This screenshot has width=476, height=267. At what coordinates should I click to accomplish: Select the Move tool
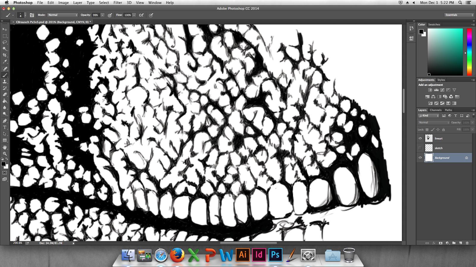coord(5,29)
